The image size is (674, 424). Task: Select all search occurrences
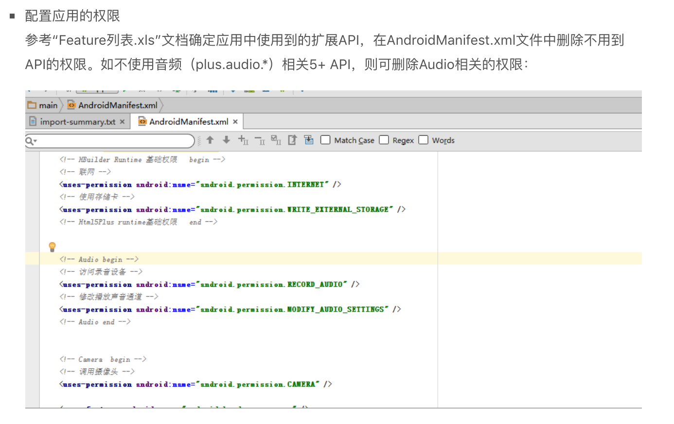click(276, 141)
